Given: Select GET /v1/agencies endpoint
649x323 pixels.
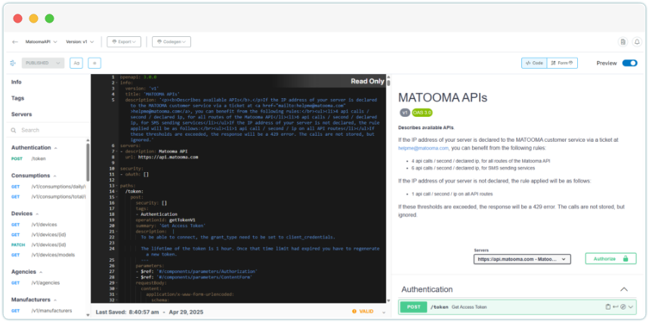Looking at the screenshot, I should (36, 283).
